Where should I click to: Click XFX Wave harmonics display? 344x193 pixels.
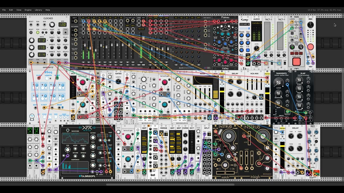point(75,168)
